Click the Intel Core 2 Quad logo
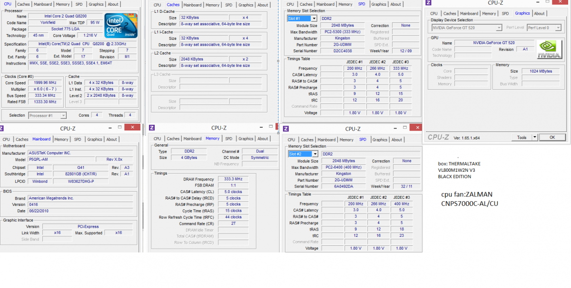Screen dimensions: 571x288 click(121, 26)
